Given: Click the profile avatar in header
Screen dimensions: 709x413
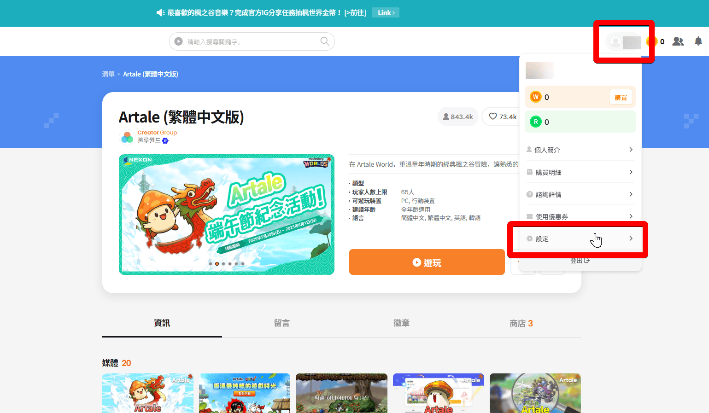Looking at the screenshot, I should point(615,41).
